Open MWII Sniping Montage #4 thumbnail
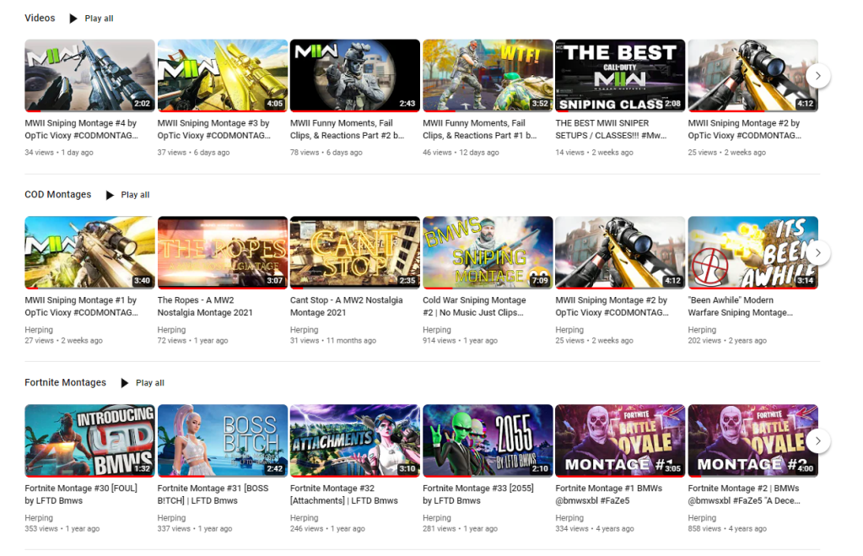The height and width of the screenshot is (556, 863). 89,75
